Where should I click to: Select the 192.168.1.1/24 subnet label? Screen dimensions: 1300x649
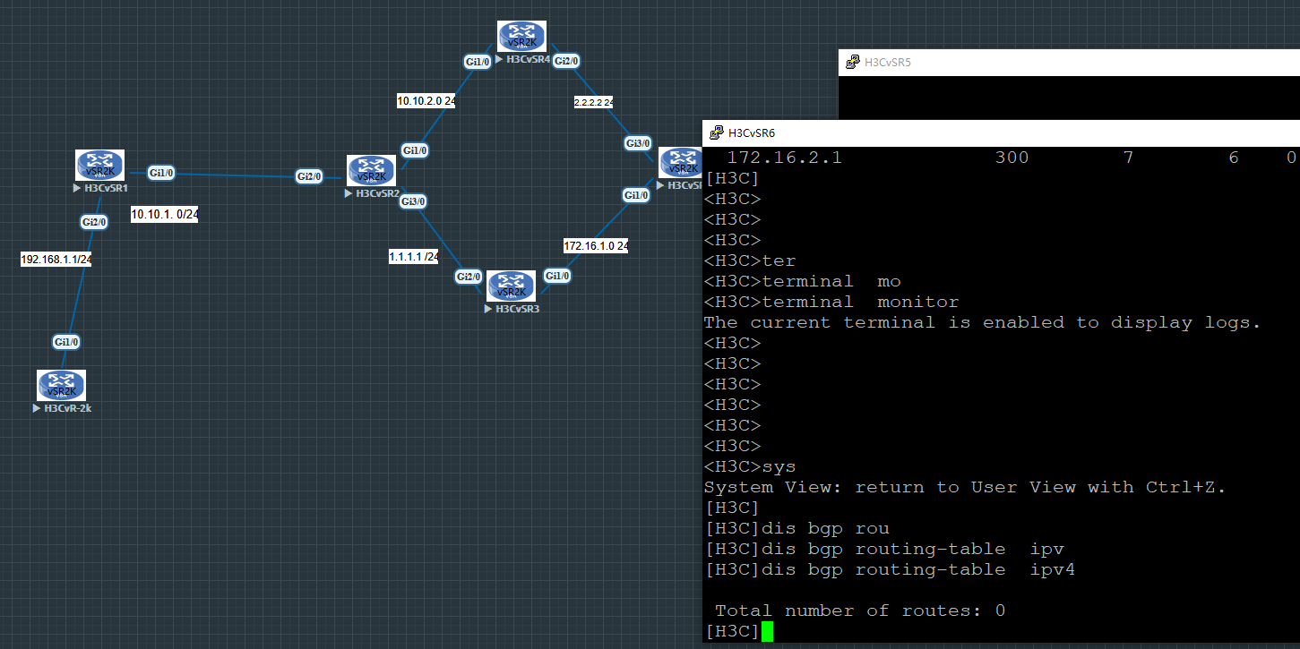click(56, 260)
